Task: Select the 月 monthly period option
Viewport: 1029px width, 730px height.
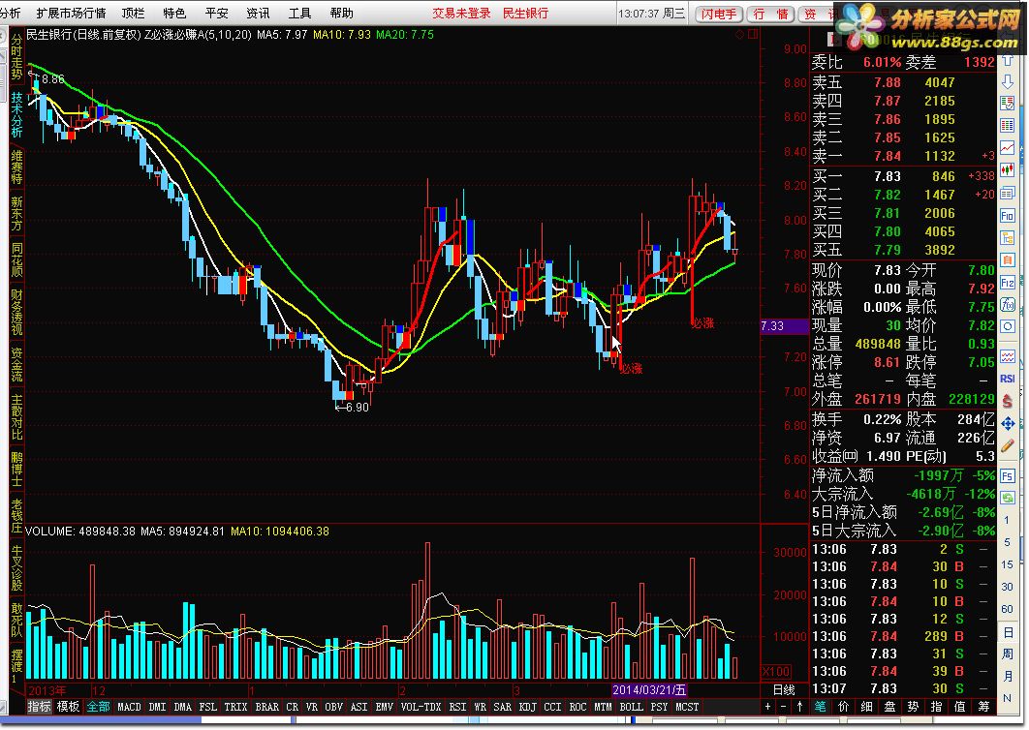Action: pos(1008,676)
